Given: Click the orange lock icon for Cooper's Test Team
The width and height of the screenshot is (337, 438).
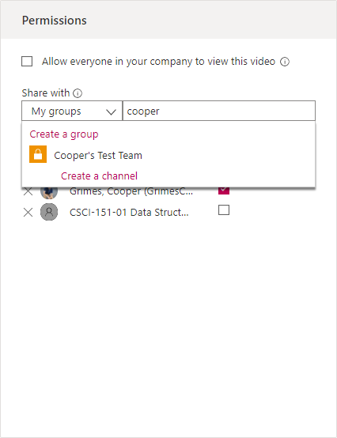Looking at the screenshot, I should 38,154.
